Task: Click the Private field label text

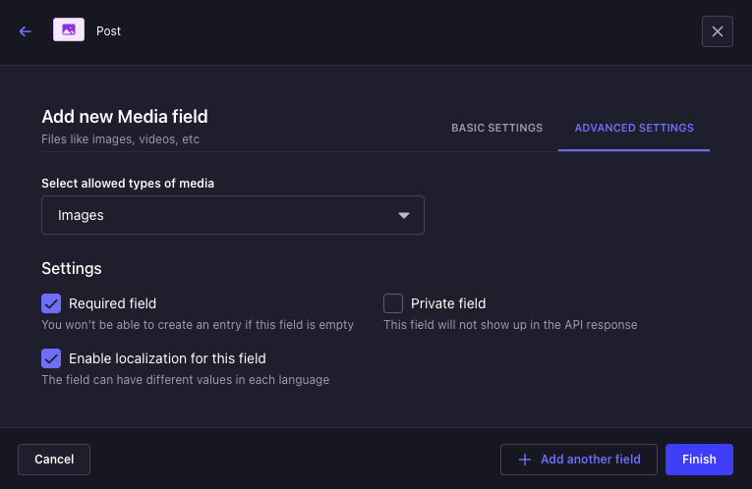Action: click(448, 303)
